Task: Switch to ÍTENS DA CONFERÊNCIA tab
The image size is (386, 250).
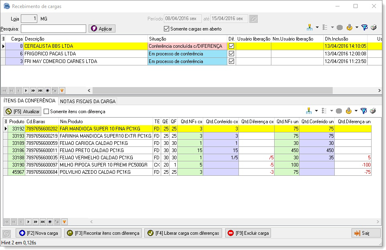Action: click(x=29, y=101)
